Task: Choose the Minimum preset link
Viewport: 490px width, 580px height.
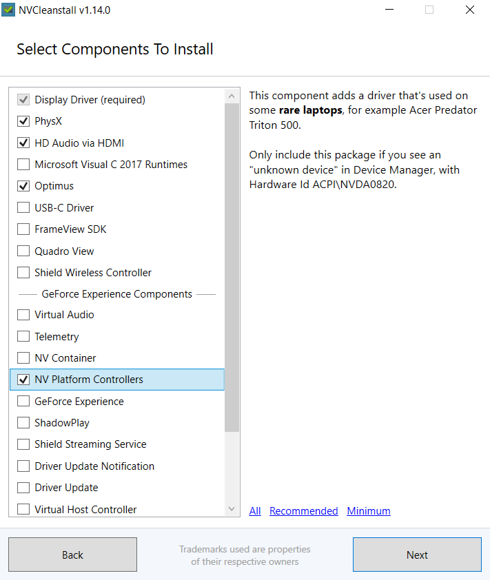Action: 369,511
